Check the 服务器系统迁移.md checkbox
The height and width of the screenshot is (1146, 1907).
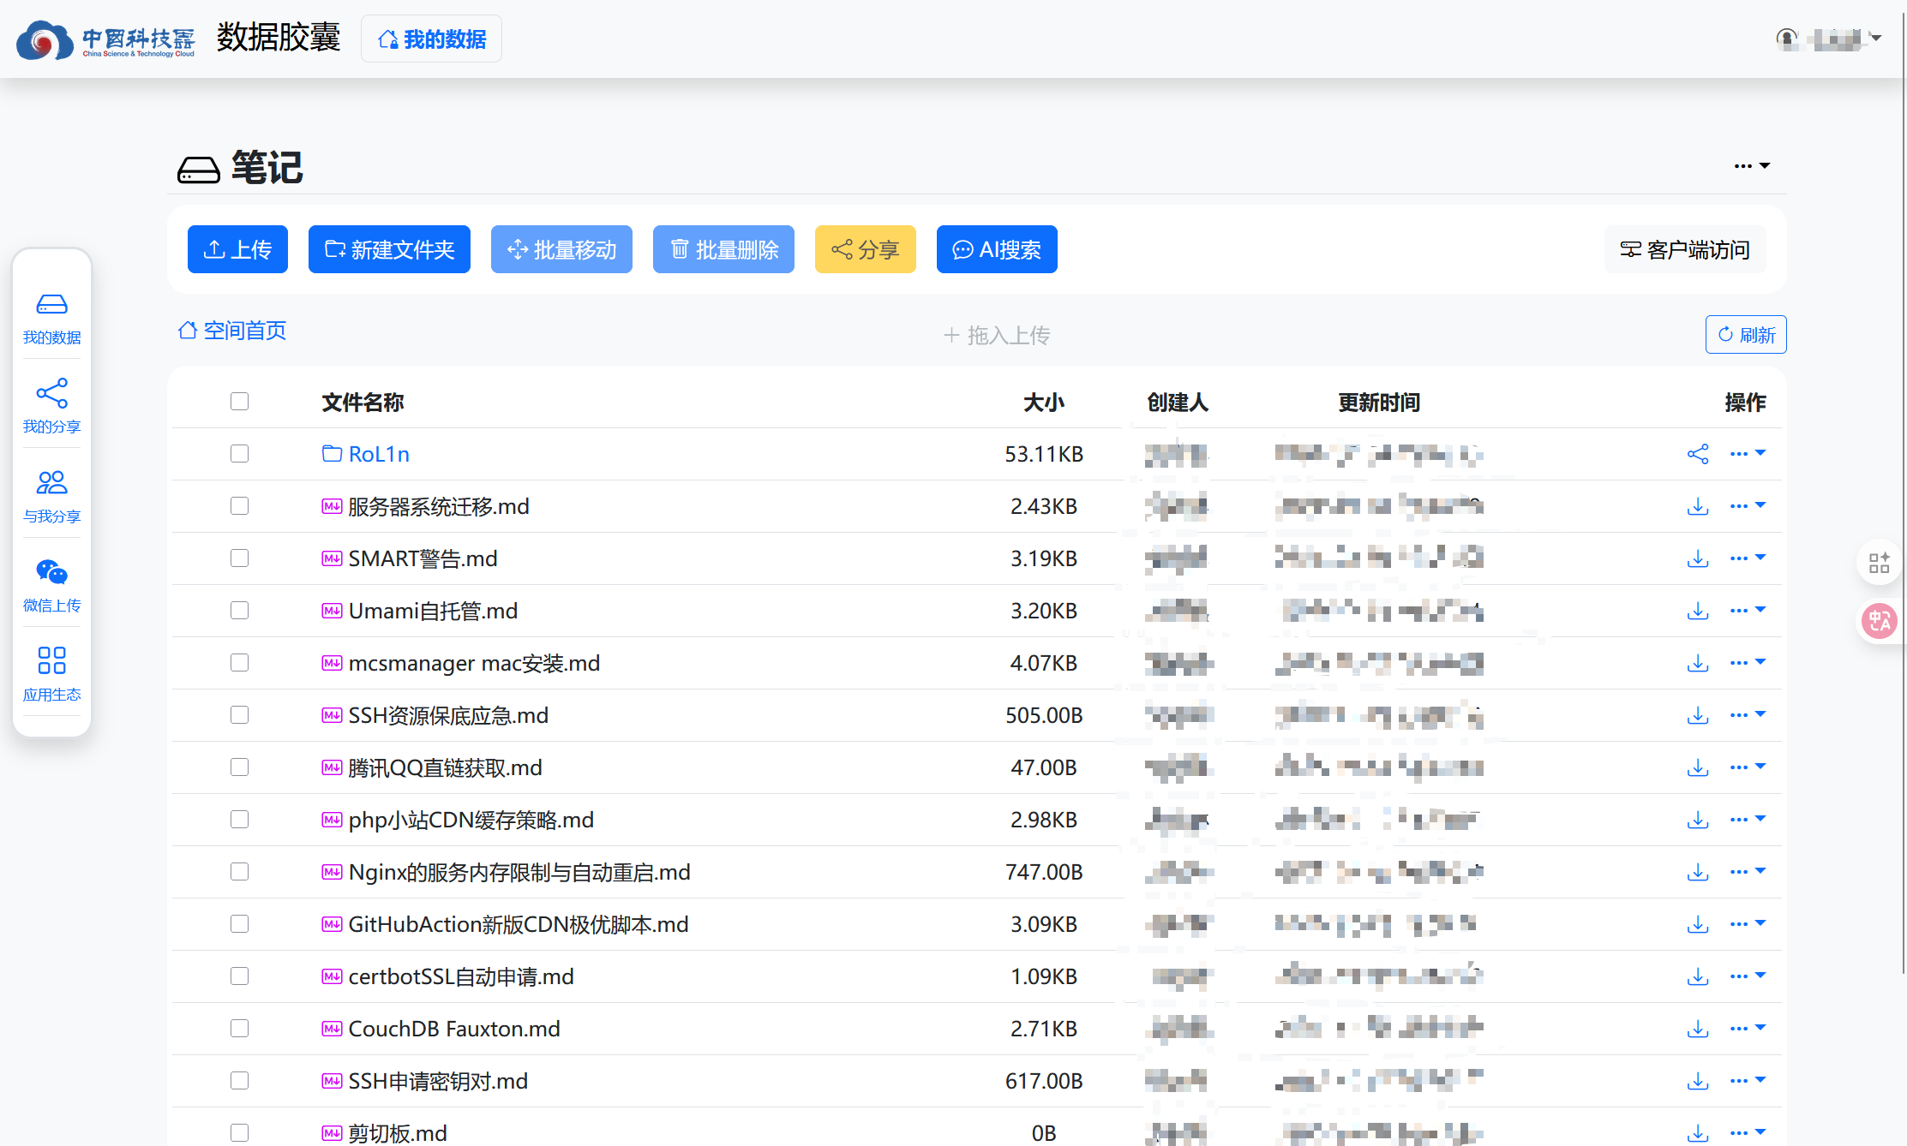click(239, 506)
